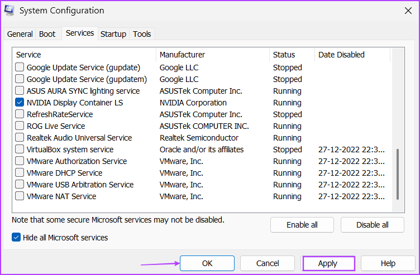Screen dimensions: 420x275
Task: Click the Disable all button
Action: [373, 225]
